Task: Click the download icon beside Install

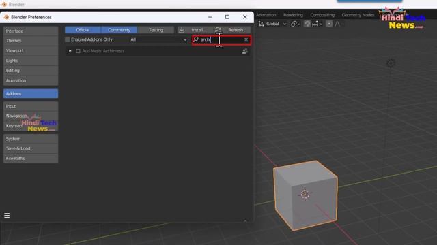Action: [182, 30]
